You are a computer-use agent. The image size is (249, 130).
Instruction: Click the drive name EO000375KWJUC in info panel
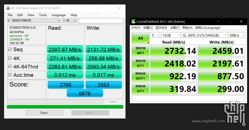(23, 28)
